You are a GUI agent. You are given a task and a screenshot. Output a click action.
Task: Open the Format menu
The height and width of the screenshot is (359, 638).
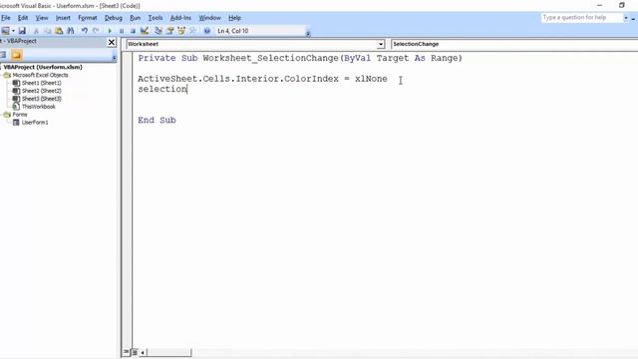pyautogui.click(x=88, y=18)
